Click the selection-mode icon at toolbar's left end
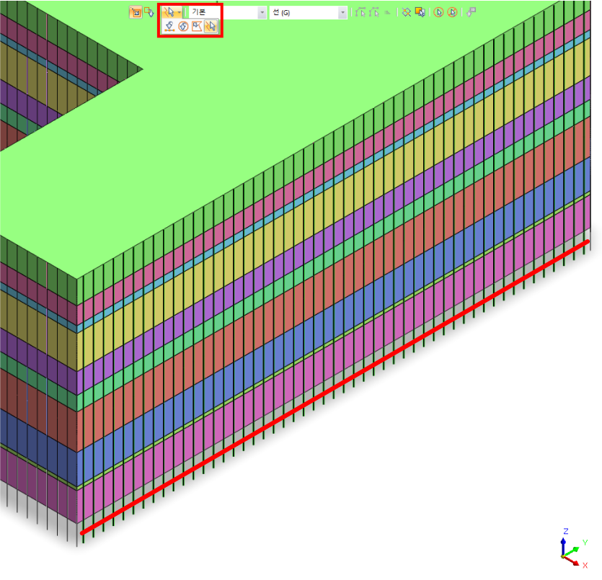The width and height of the screenshot is (602, 580). 135,12
